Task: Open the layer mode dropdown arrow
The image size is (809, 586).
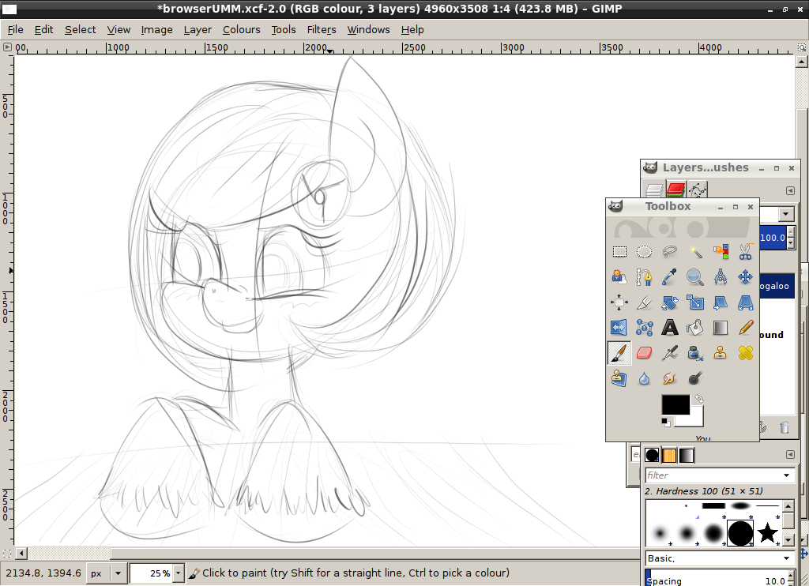Action: (x=786, y=213)
